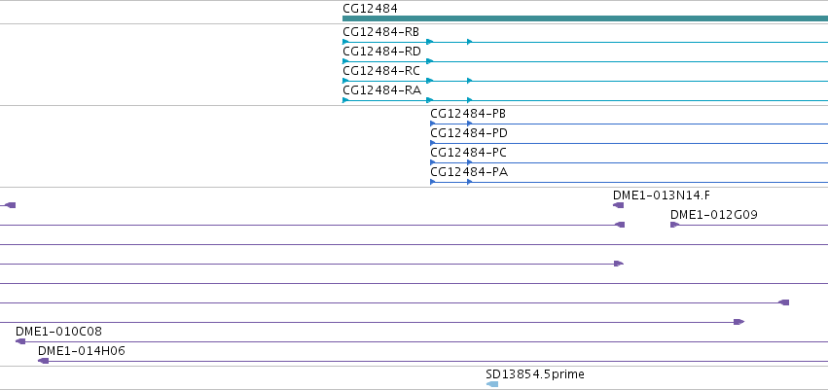Select the CG12484-PC protein label

468,153
